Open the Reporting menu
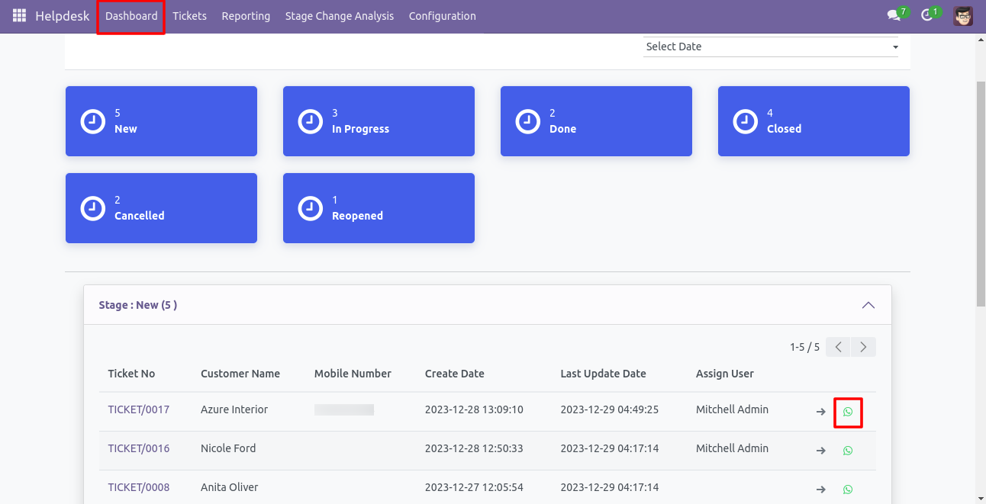This screenshot has height=504, width=986. point(246,16)
